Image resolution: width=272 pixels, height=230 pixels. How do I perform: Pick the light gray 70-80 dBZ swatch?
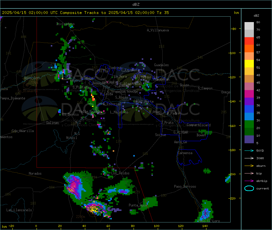click(x=249, y=26)
